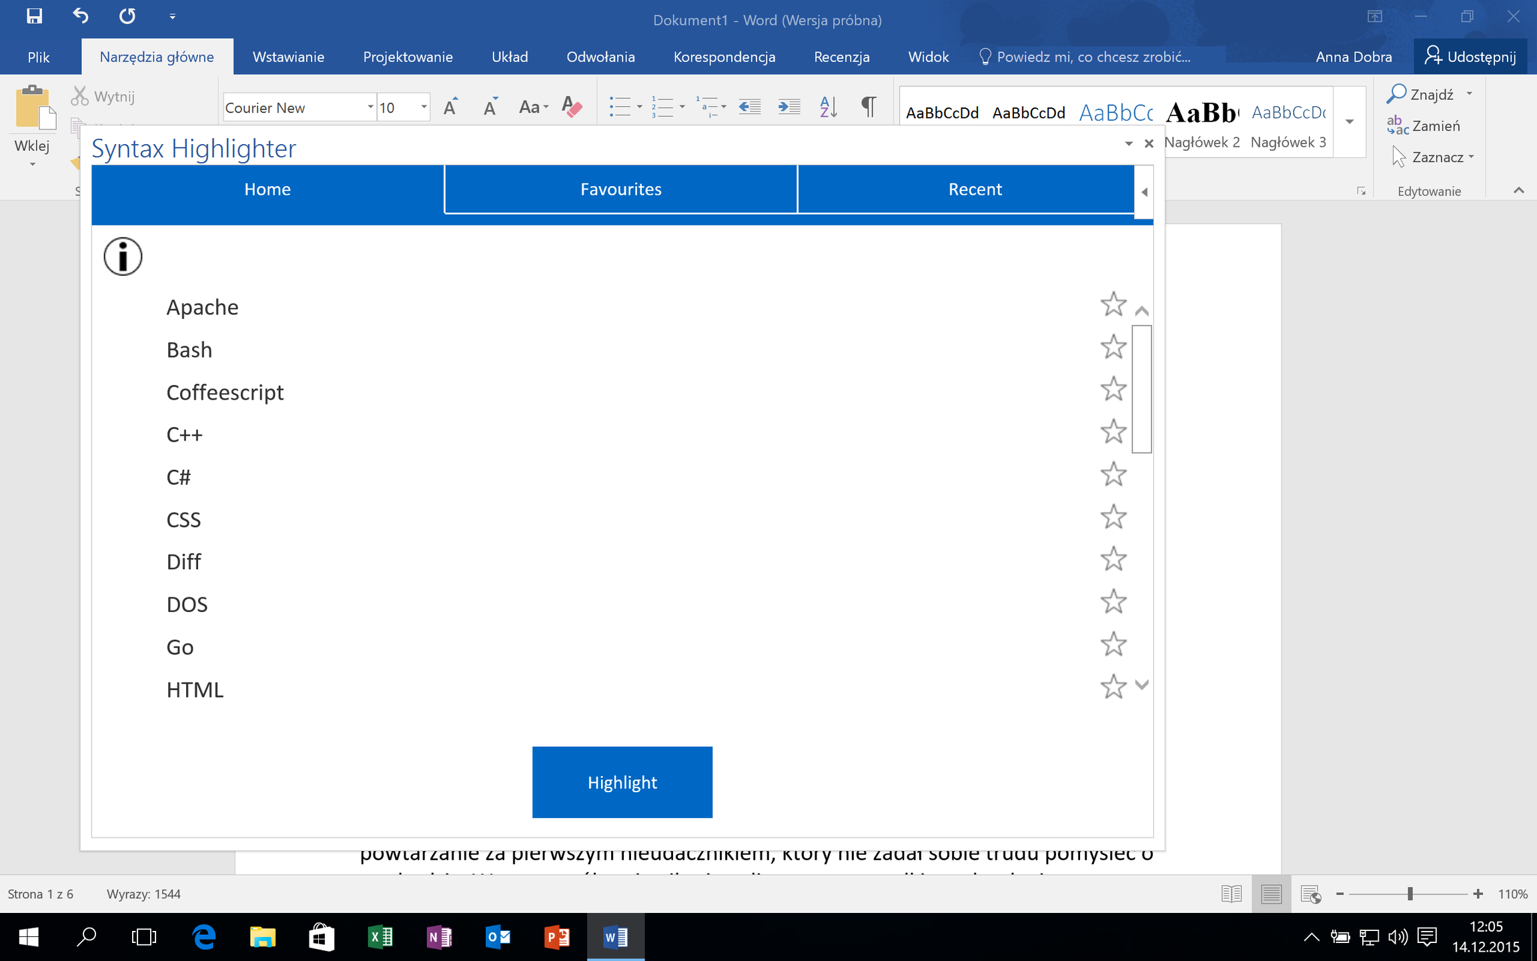Undo the last action
The width and height of the screenshot is (1537, 961).
81,16
